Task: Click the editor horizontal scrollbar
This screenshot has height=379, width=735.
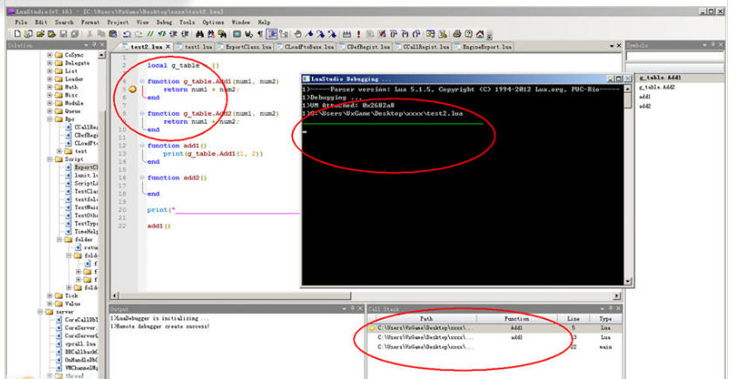Action: pyautogui.click(x=364, y=296)
